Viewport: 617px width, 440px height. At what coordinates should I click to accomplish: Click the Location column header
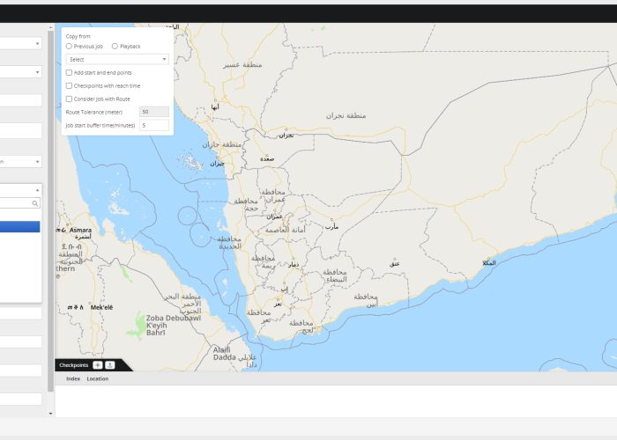point(97,378)
